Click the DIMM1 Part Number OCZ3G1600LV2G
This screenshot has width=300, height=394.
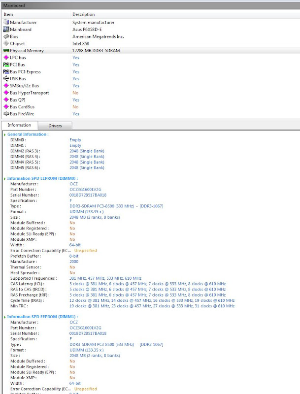pyautogui.click(x=85, y=328)
